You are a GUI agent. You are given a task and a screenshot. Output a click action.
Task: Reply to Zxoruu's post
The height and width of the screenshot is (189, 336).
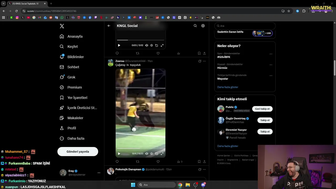point(117,162)
